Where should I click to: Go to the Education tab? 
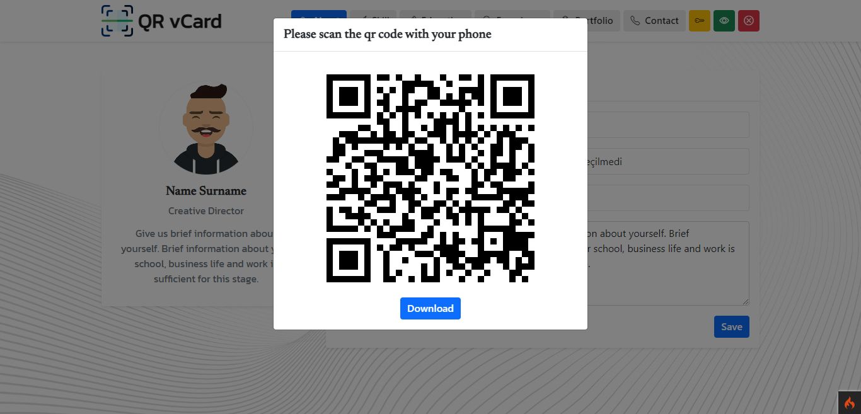[x=435, y=14]
